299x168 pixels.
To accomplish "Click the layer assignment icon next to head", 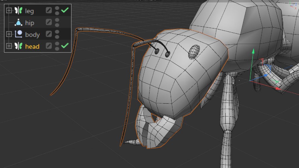I will point(49,46).
